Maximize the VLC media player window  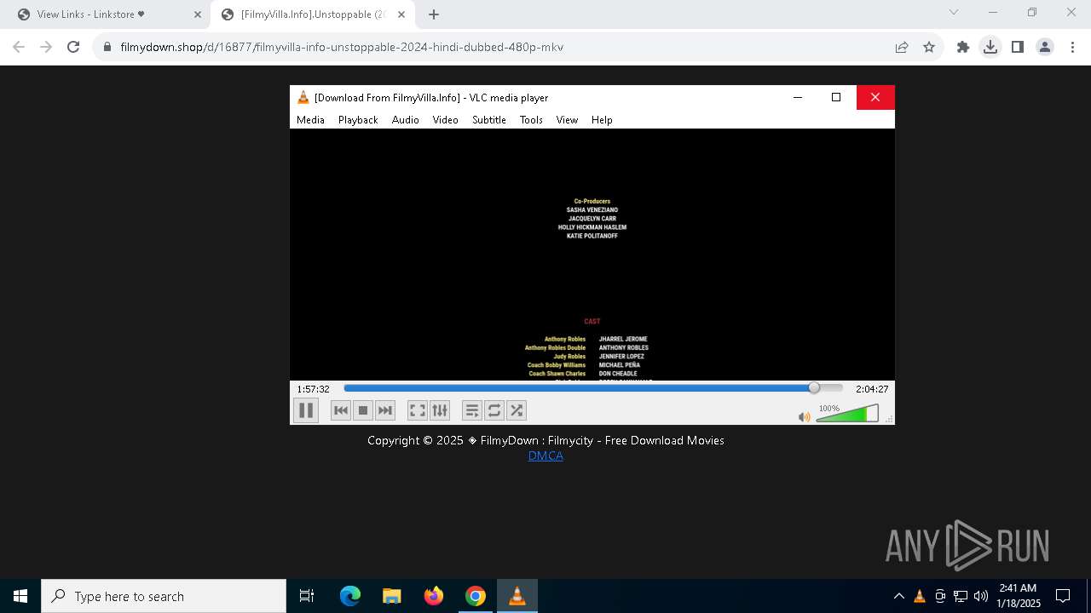pyautogui.click(x=836, y=97)
